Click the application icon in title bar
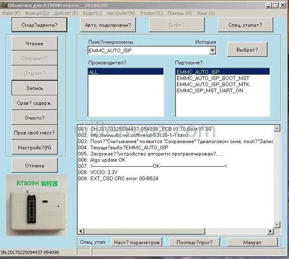 click(x=4, y=5)
